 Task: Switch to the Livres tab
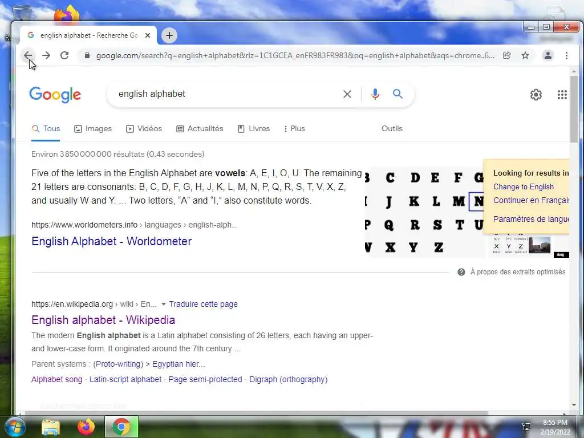pyautogui.click(x=254, y=128)
